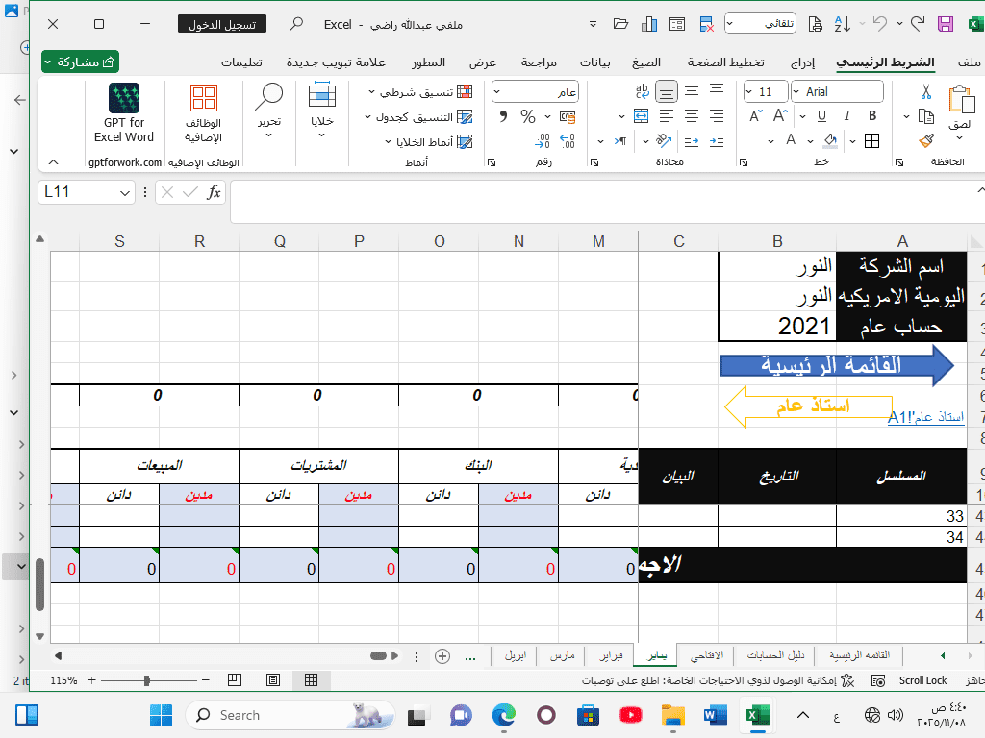Click the 115% zoom level
The image size is (985, 738).
tap(63, 680)
